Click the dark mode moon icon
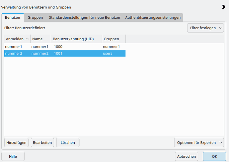 [x=223, y=7]
